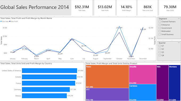Select the Amarilla treemap tile
The height and width of the screenshot is (101, 181).
(x=143, y=74)
